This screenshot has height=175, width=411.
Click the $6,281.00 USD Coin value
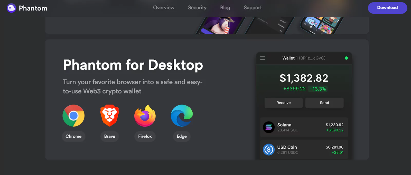(x=334, y=147)
